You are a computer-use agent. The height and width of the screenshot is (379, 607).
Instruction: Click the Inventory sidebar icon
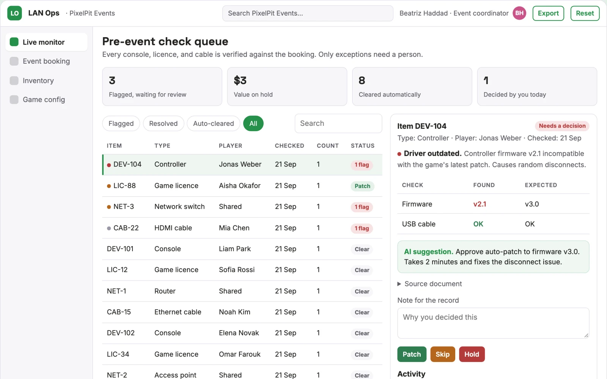[x=14, y=81]
